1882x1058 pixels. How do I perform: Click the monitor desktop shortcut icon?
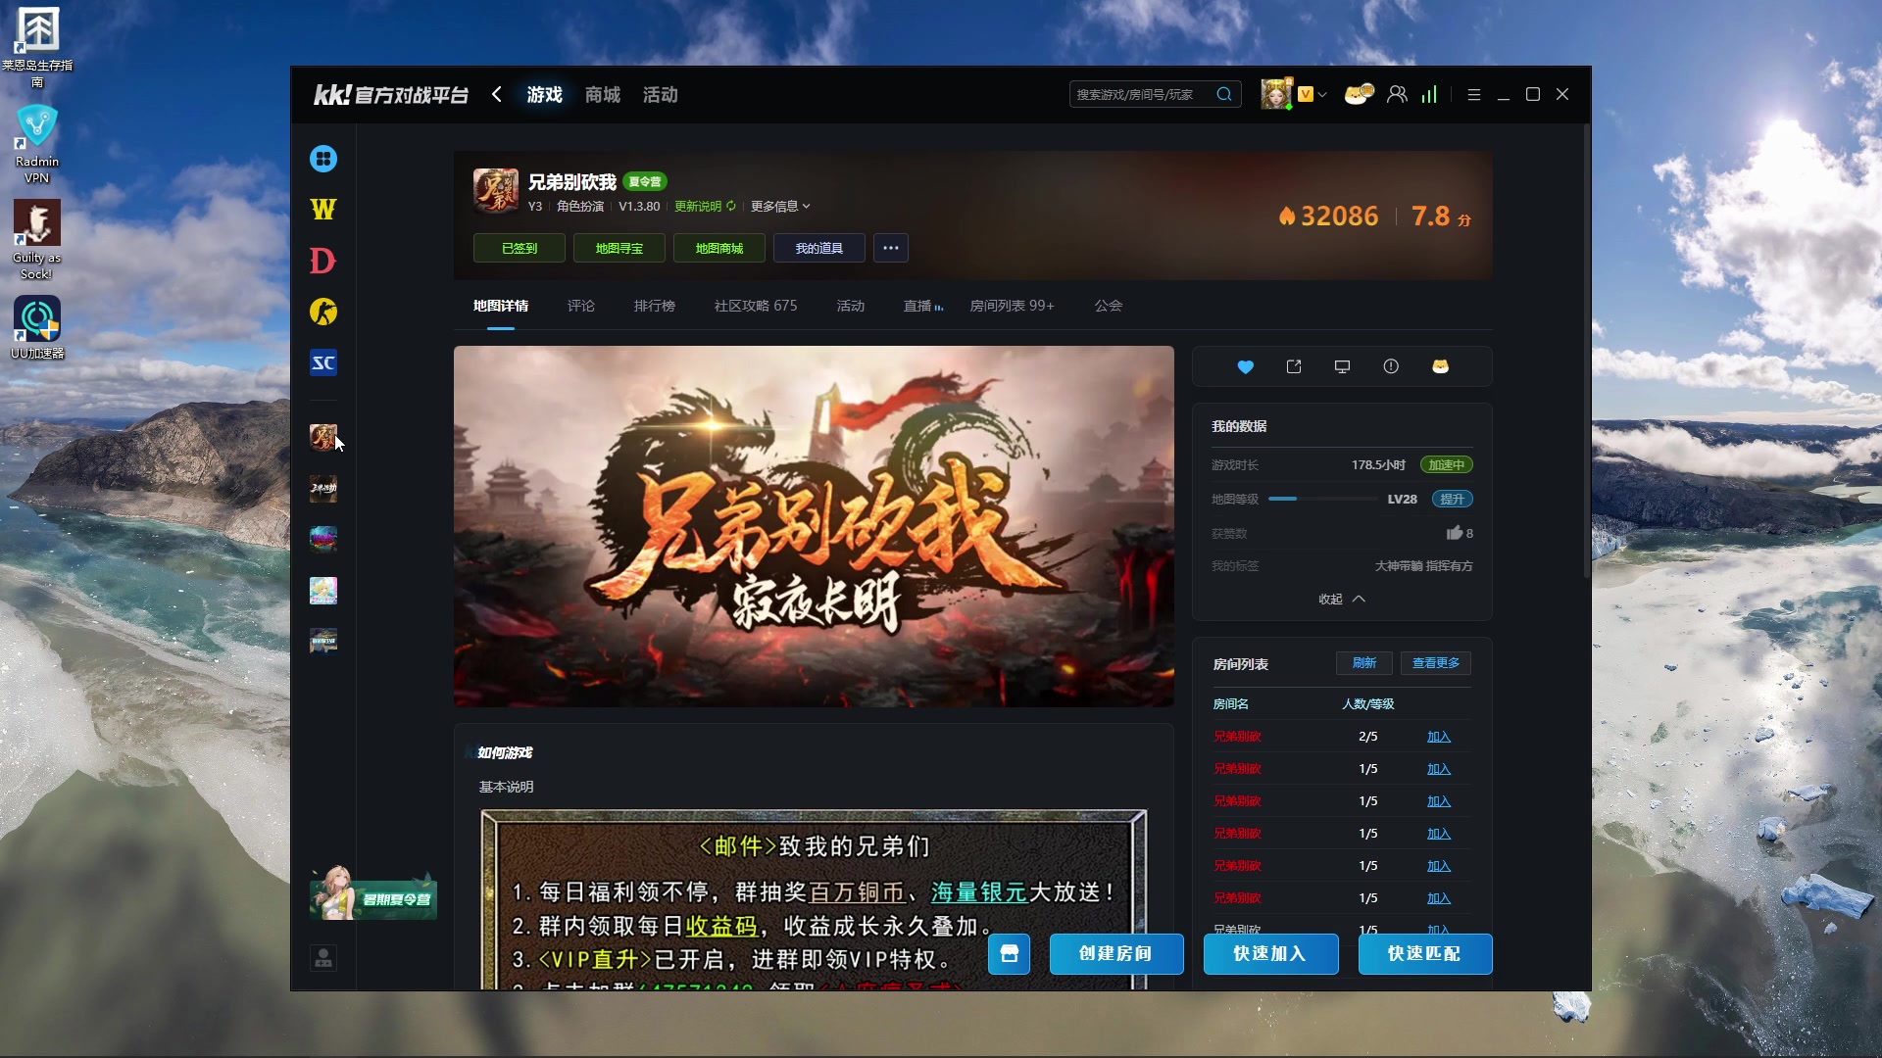coord(1343,366)
